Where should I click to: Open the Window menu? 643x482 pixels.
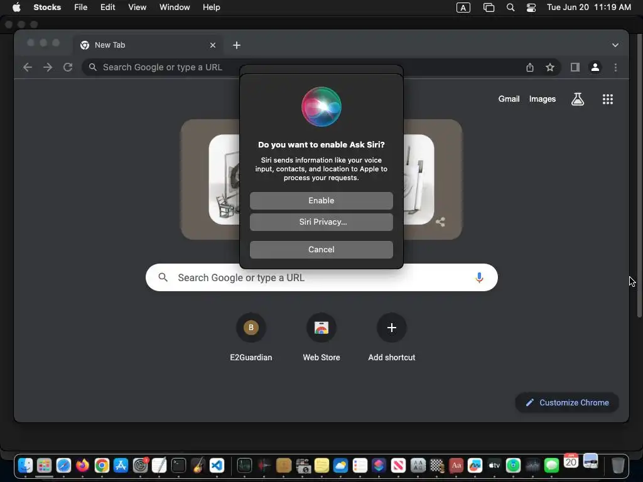pos(175,7)
